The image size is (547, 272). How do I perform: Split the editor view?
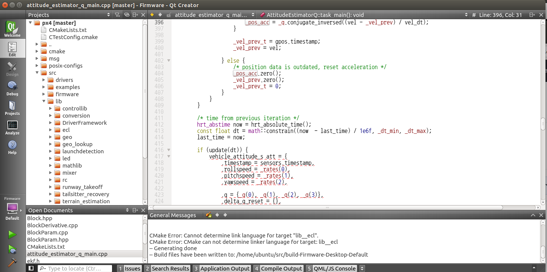pos(532,15)
